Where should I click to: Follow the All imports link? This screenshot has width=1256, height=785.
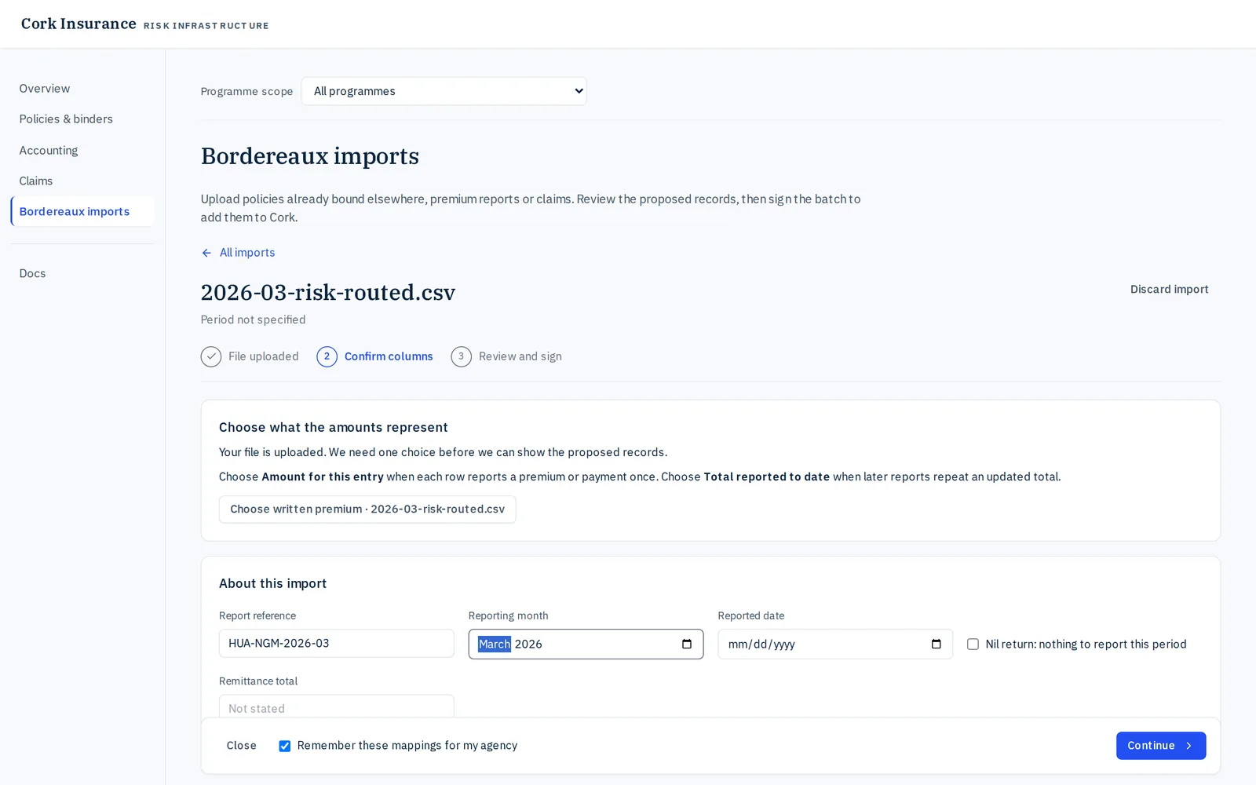pos(247,253)
